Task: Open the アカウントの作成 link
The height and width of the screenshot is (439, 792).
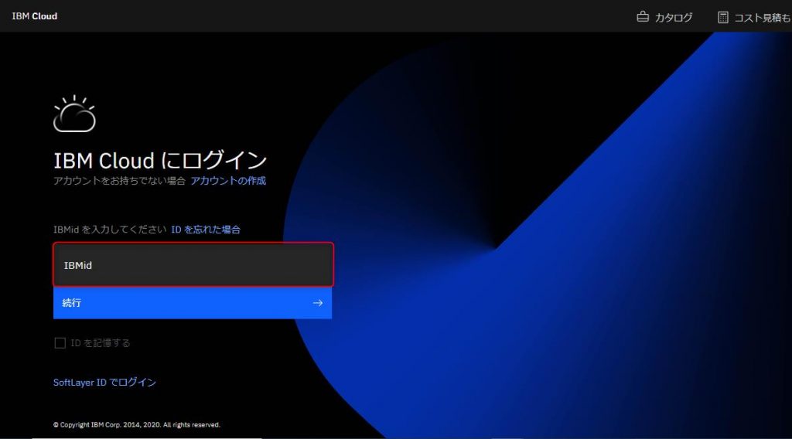Action: [x=228, y=181]
